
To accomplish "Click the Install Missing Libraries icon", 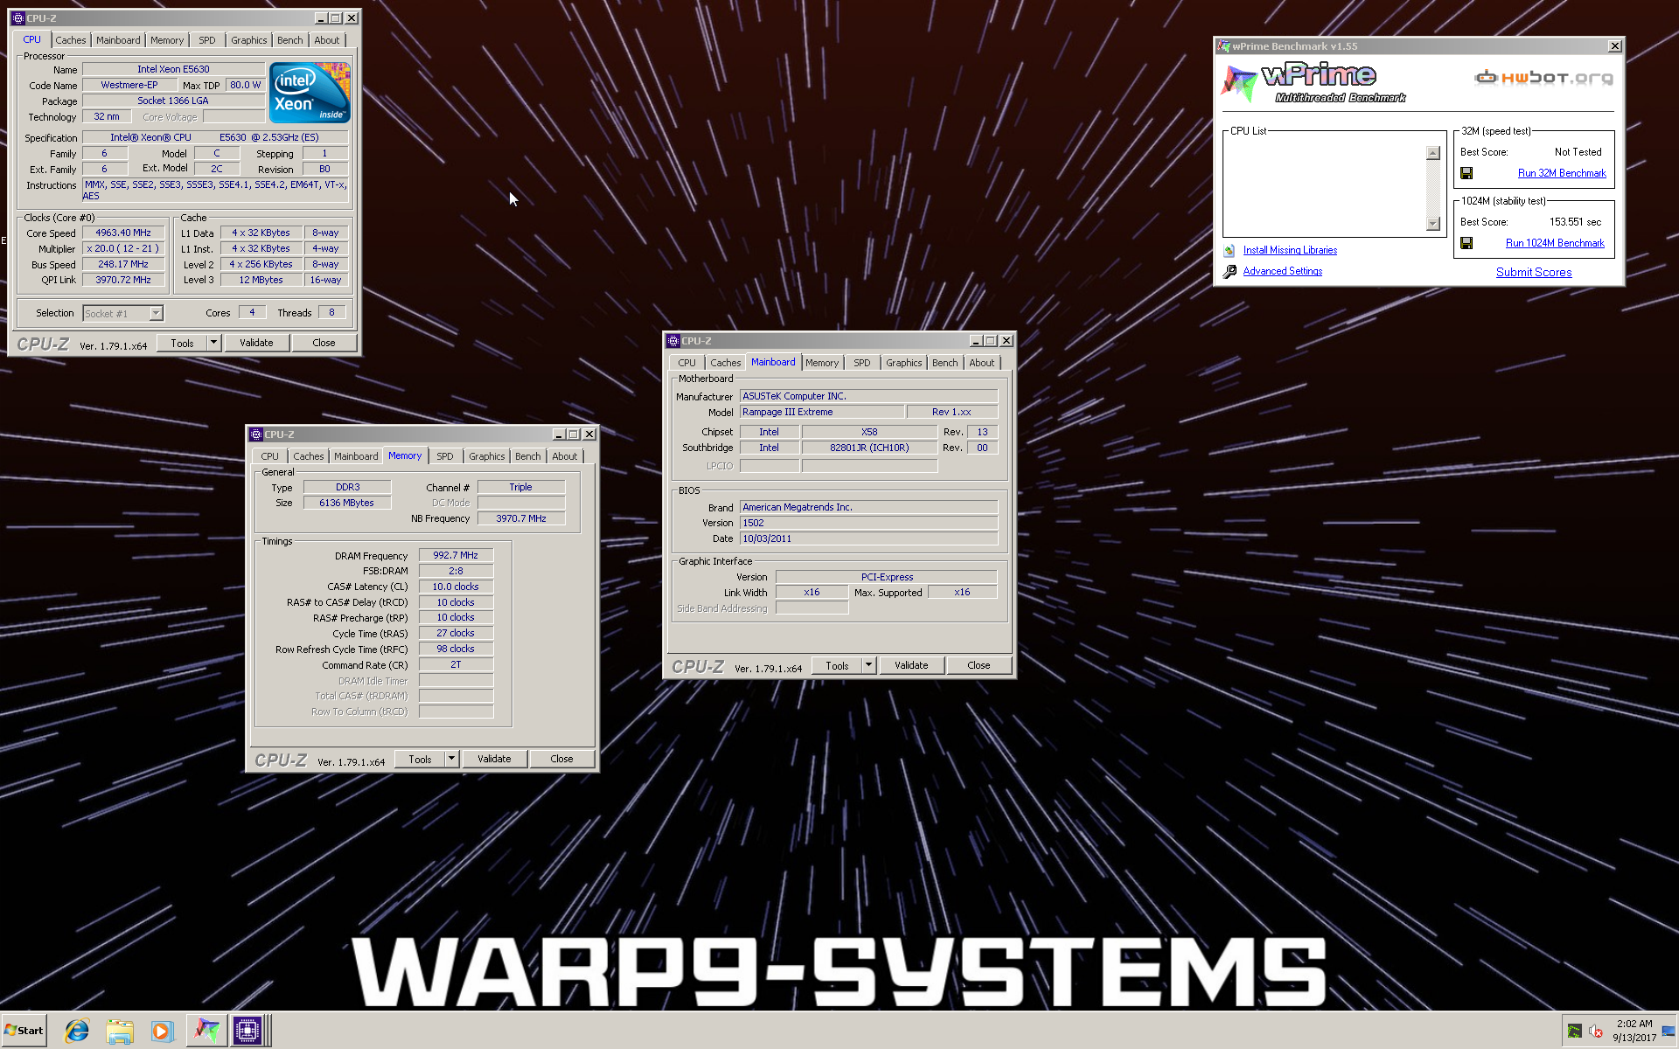I will pyautogui.click(x=1230, y=250).
